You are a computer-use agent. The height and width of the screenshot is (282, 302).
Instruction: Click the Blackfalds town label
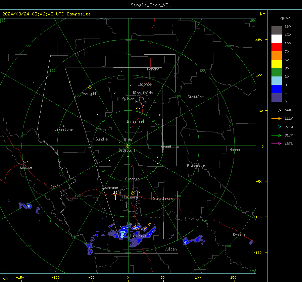coord(143,93)
